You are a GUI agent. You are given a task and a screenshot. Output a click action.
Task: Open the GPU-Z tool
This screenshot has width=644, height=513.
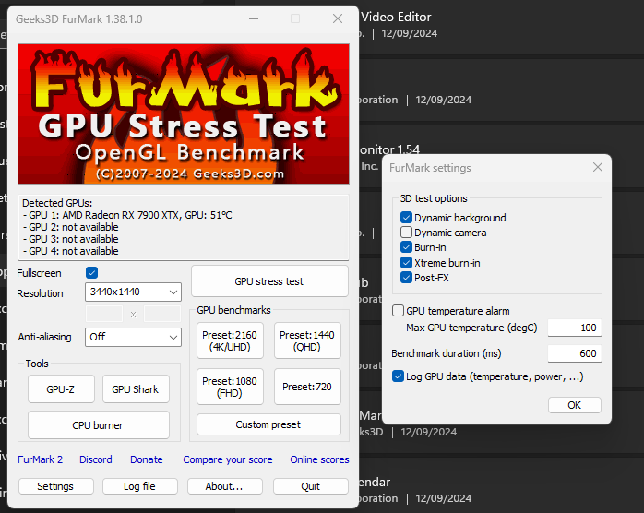[x=61, y=389]
